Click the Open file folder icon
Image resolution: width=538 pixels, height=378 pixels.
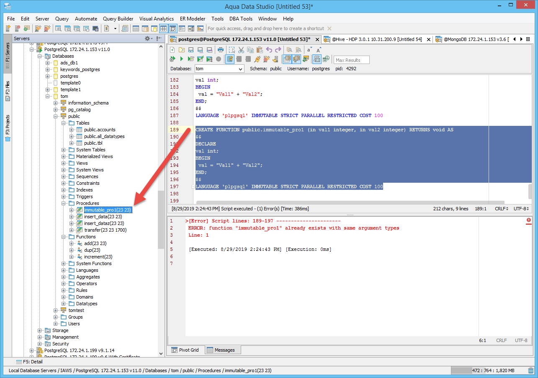point(181,50)
